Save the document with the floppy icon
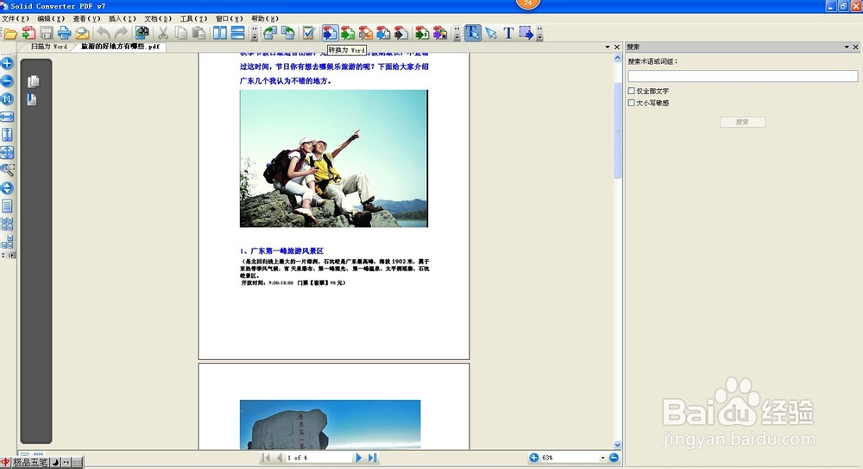Viewport: 863px width, 469px height. [47, 34]
